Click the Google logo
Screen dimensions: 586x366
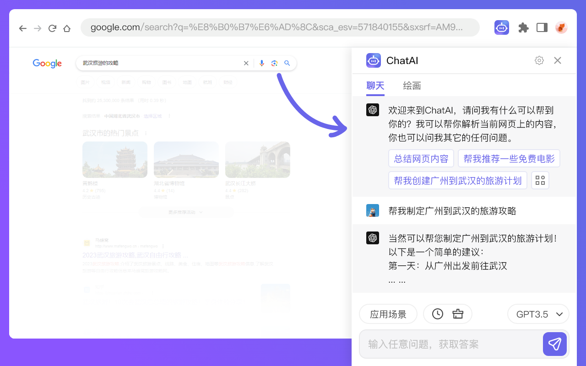point(47,63)
